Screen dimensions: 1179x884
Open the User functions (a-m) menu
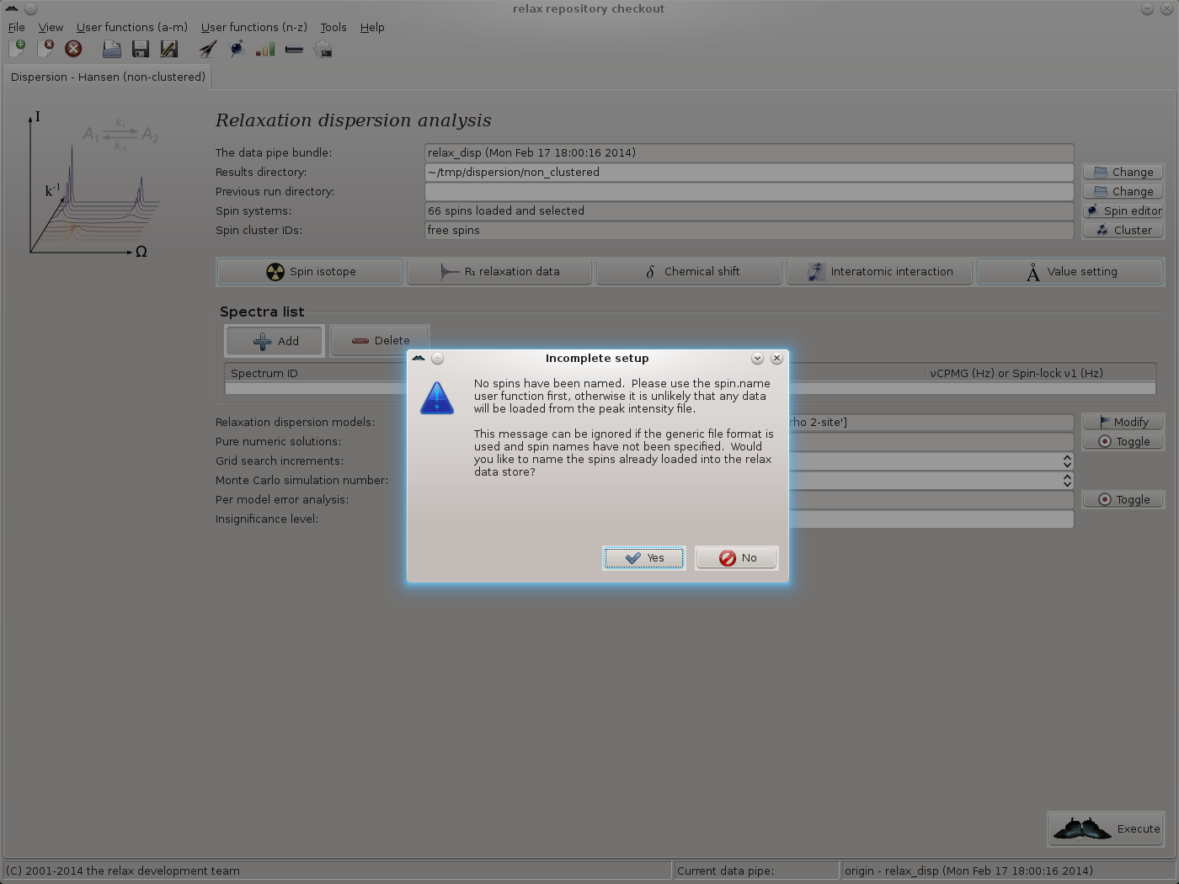pos(132,27)
